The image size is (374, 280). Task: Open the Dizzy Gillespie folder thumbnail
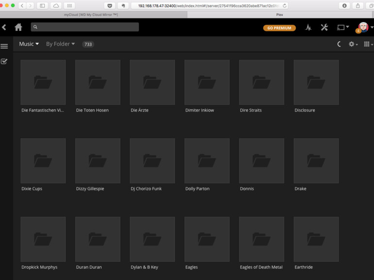(98, 161)
